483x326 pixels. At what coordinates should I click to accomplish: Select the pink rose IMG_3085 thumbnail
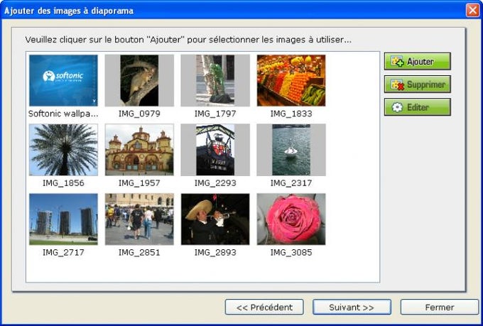click(x=291, y=219)
